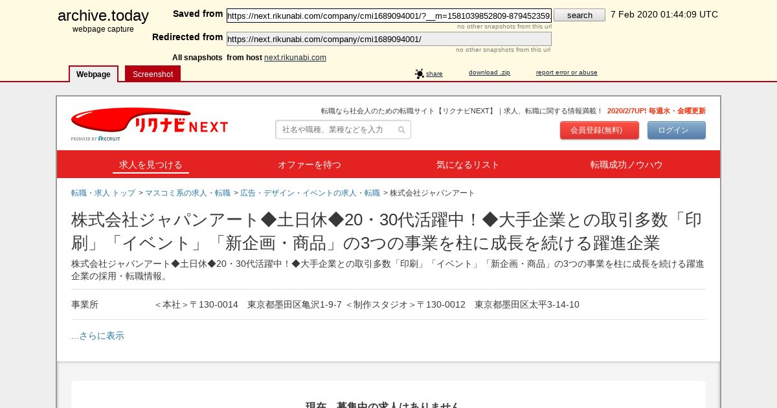
Task: Switch to the Screenshot tab
Action: [153, 74]
